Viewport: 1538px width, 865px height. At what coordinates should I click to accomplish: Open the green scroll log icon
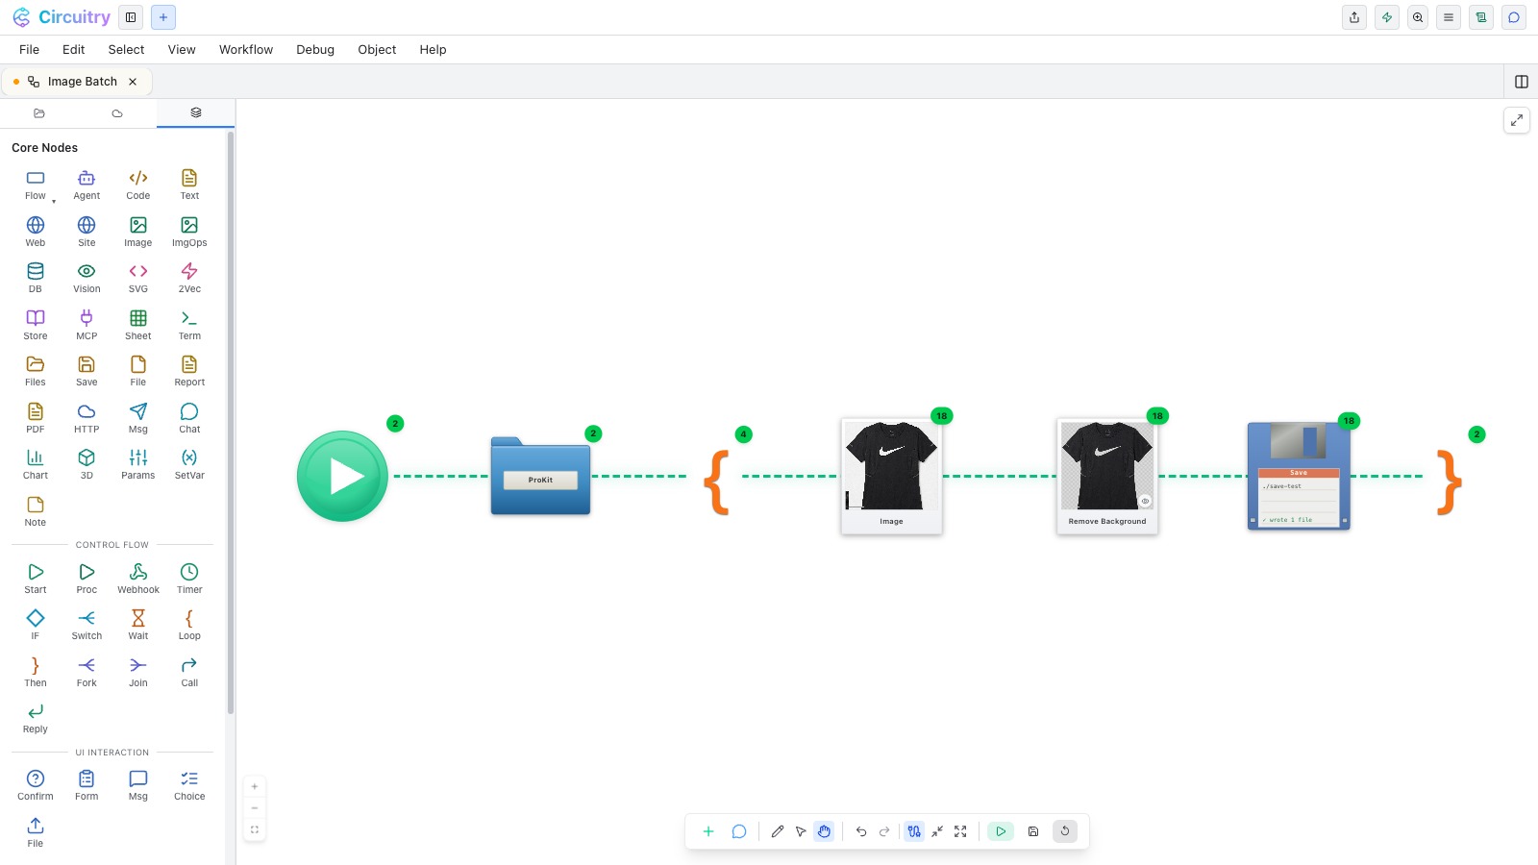tap(1481, 17)
